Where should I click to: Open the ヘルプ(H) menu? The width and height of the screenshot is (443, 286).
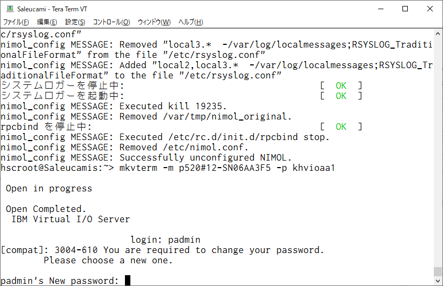[x=191, y=22]
